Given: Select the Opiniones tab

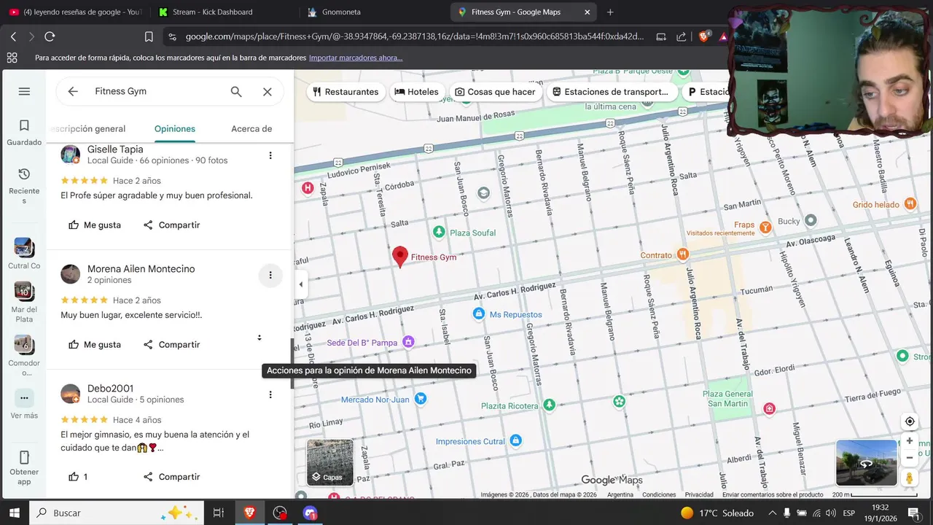Looking at the screenshot, I should (175, 129).
